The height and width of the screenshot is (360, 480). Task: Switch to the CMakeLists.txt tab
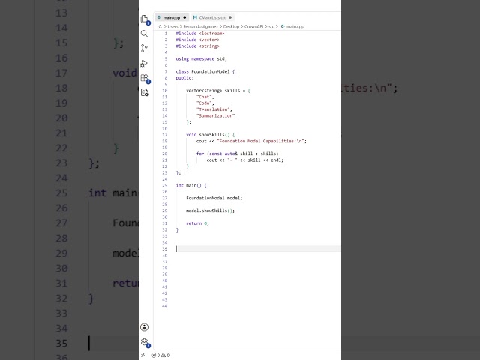[212, 17]
